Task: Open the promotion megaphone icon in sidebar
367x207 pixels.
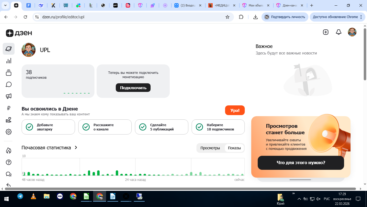Action: (x=9, y=96)
